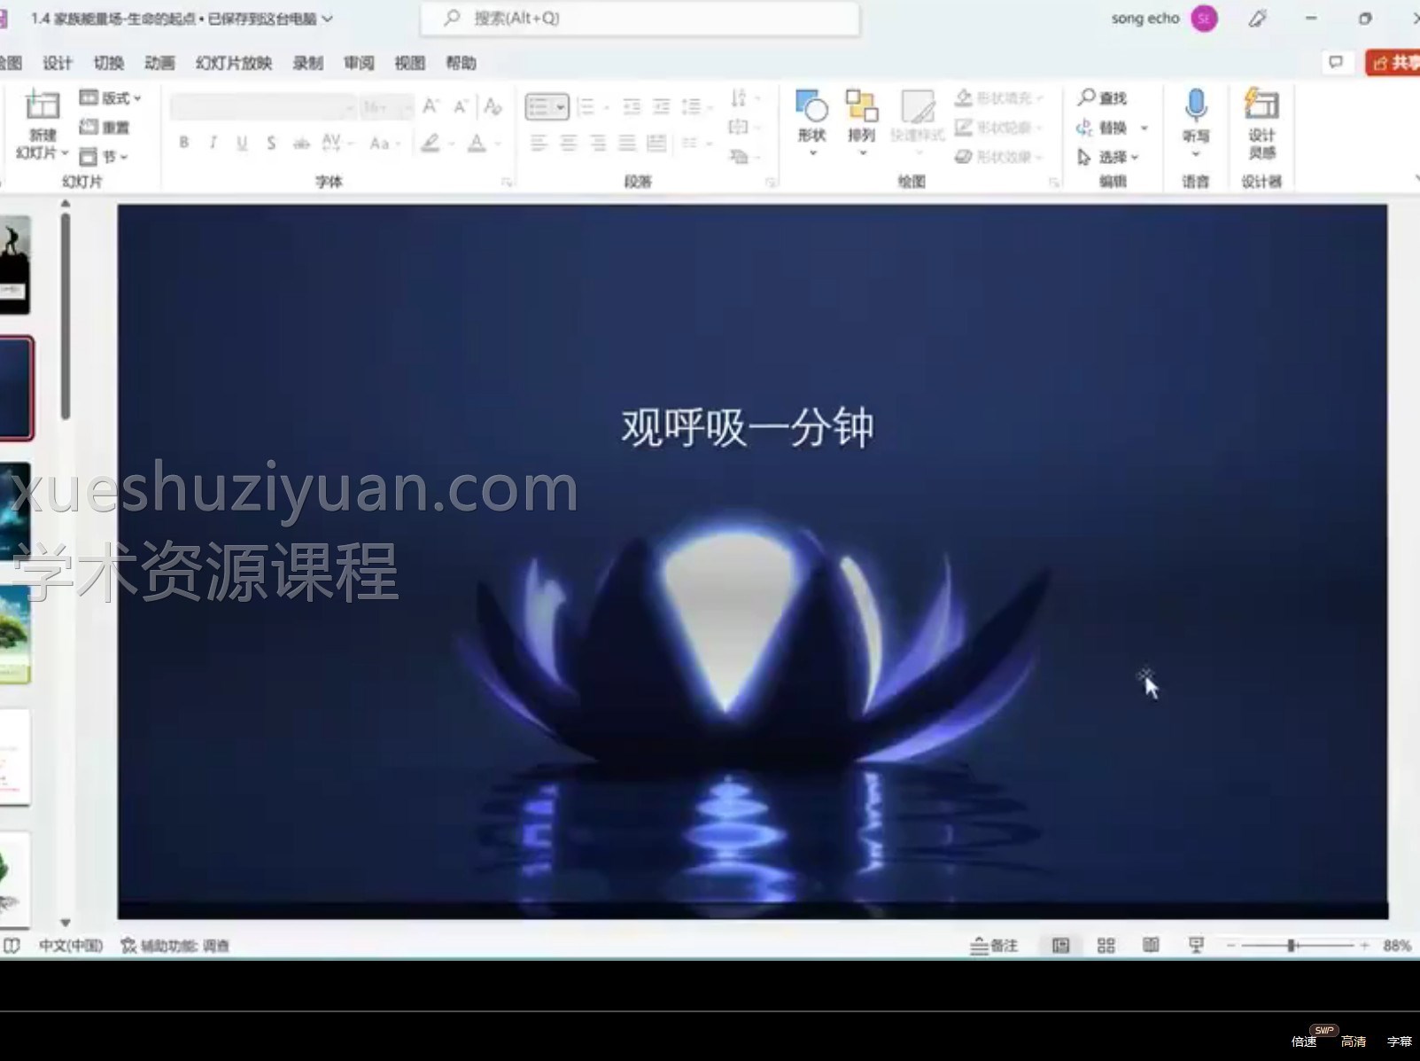This screenshot has height=1061, width=1420.
Task: Toggle bold formatting on selected text
Action: pyautogui.click(x=184, y=141)
